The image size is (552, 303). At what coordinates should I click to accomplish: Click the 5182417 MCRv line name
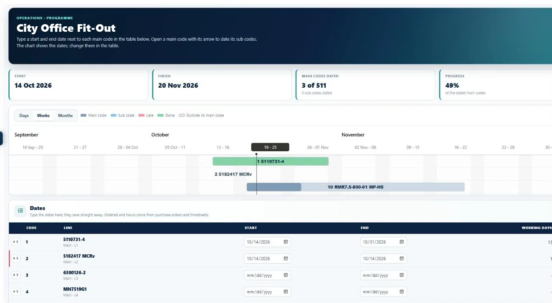click(78, 256)
